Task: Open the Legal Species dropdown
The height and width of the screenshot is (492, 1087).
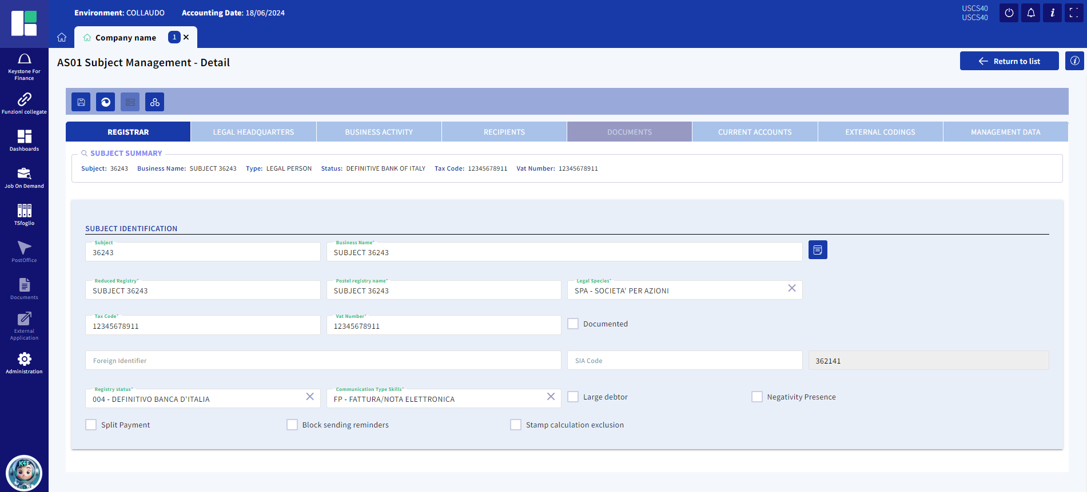Action: point(675,291)
